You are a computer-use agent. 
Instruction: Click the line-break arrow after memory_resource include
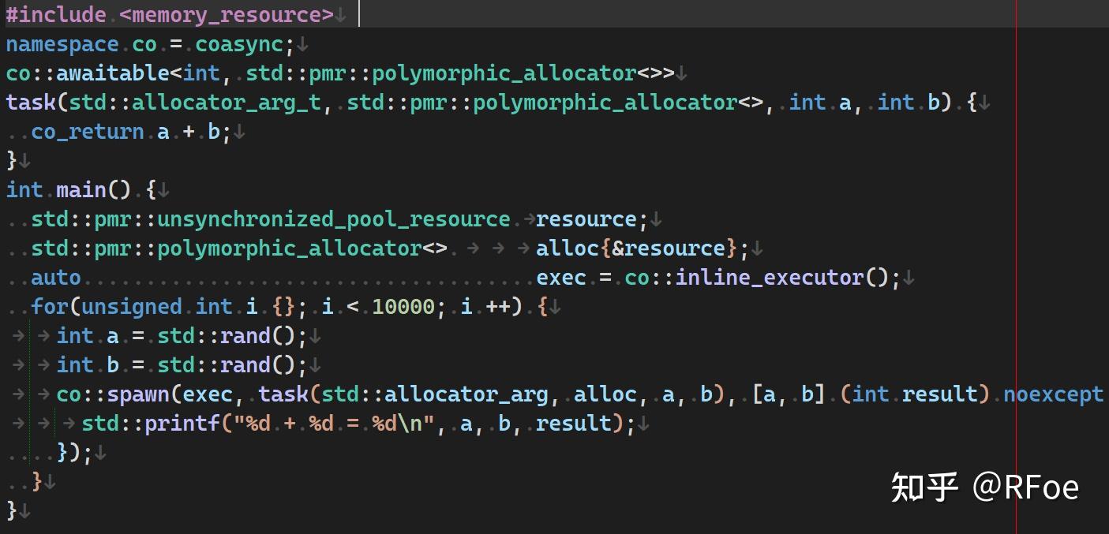(339, 13)
